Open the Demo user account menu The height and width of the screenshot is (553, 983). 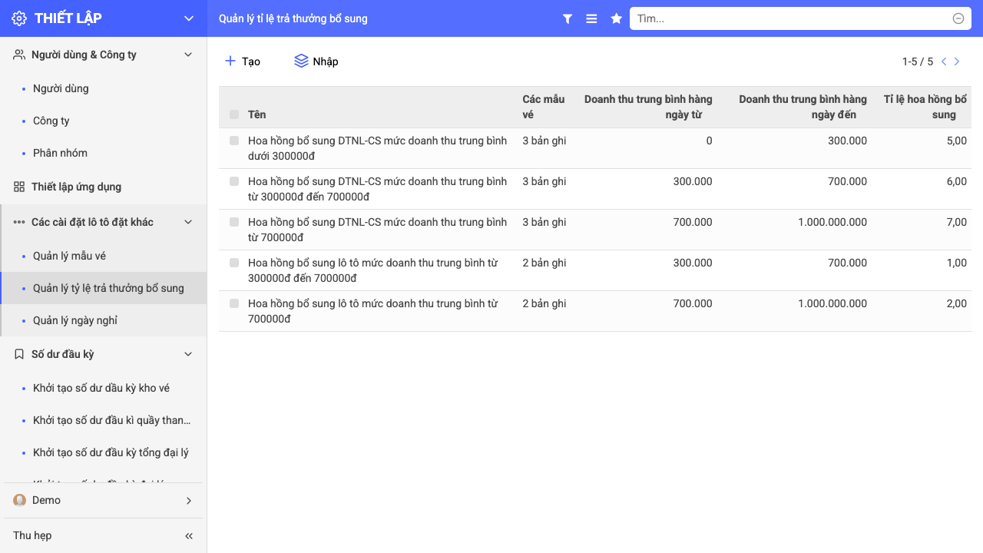(x=104, y=500)
